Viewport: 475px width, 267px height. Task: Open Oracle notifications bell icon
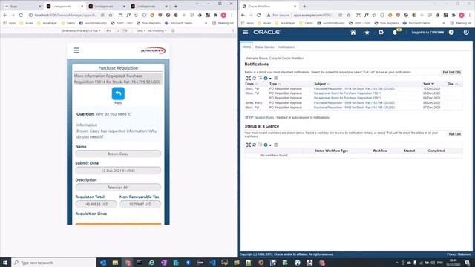[395, 32]
